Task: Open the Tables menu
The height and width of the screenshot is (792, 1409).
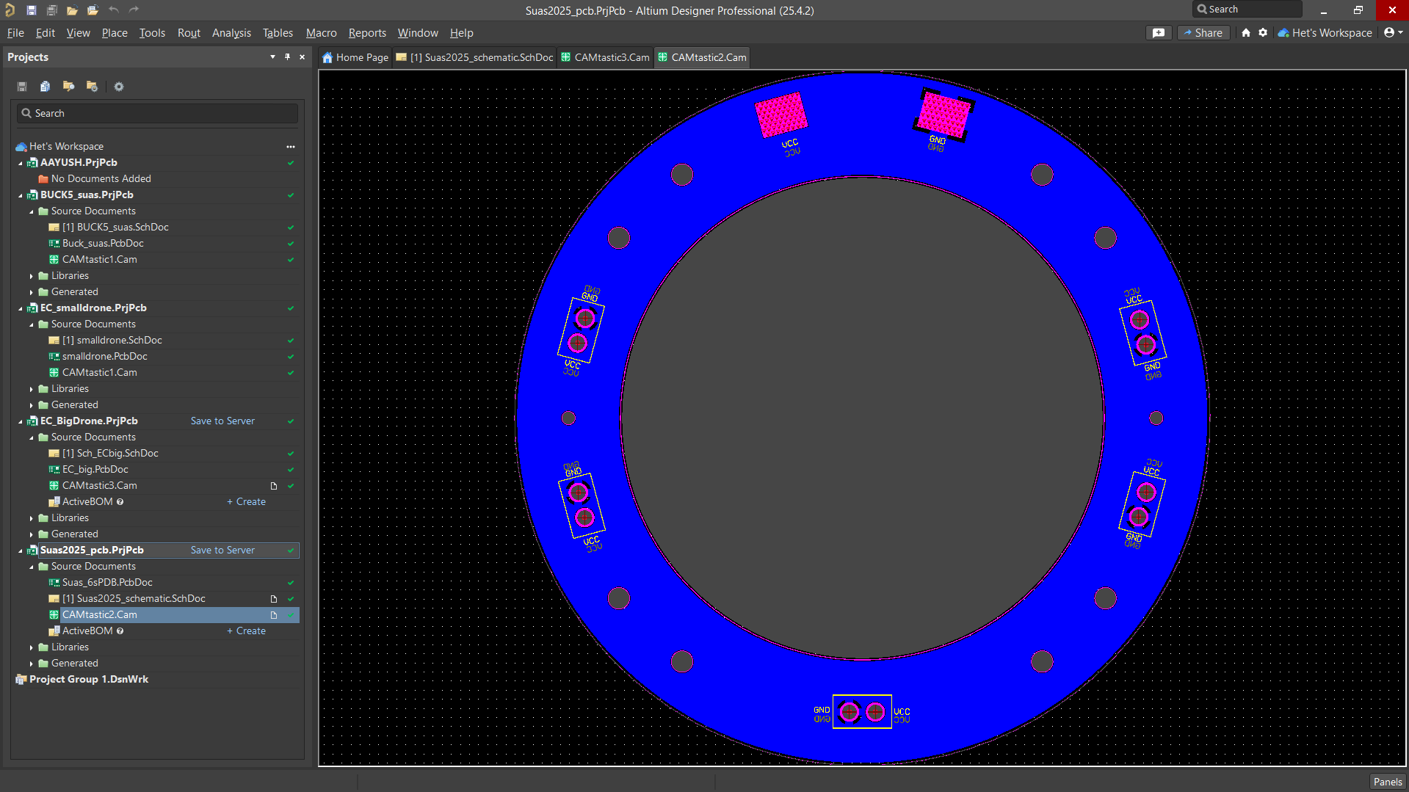Action: 278,32
